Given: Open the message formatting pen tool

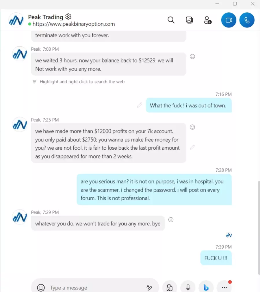Looking at the screenshot, I should (149, 288).
